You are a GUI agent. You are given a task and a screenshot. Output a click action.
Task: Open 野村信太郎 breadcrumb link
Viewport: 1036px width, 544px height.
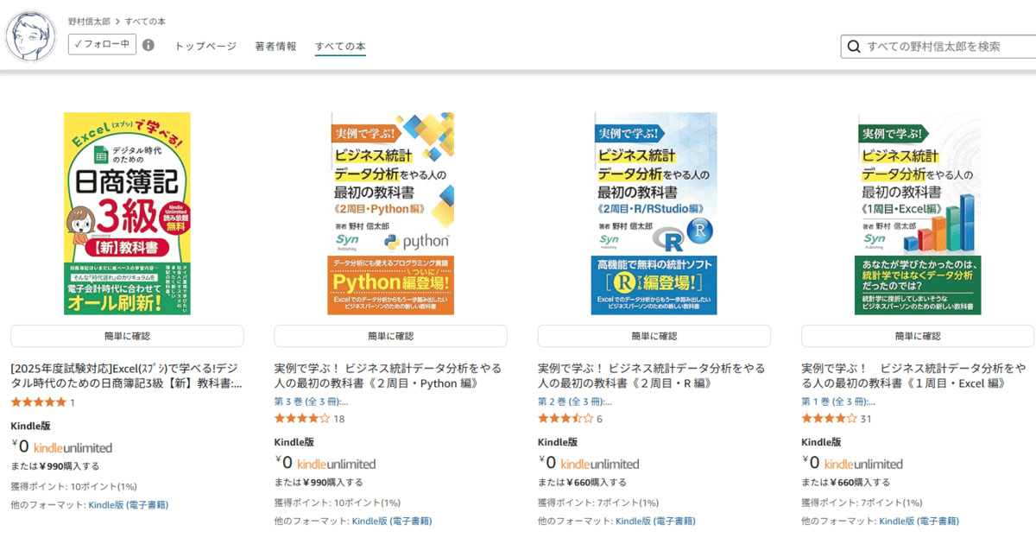(x=90, y=20)
